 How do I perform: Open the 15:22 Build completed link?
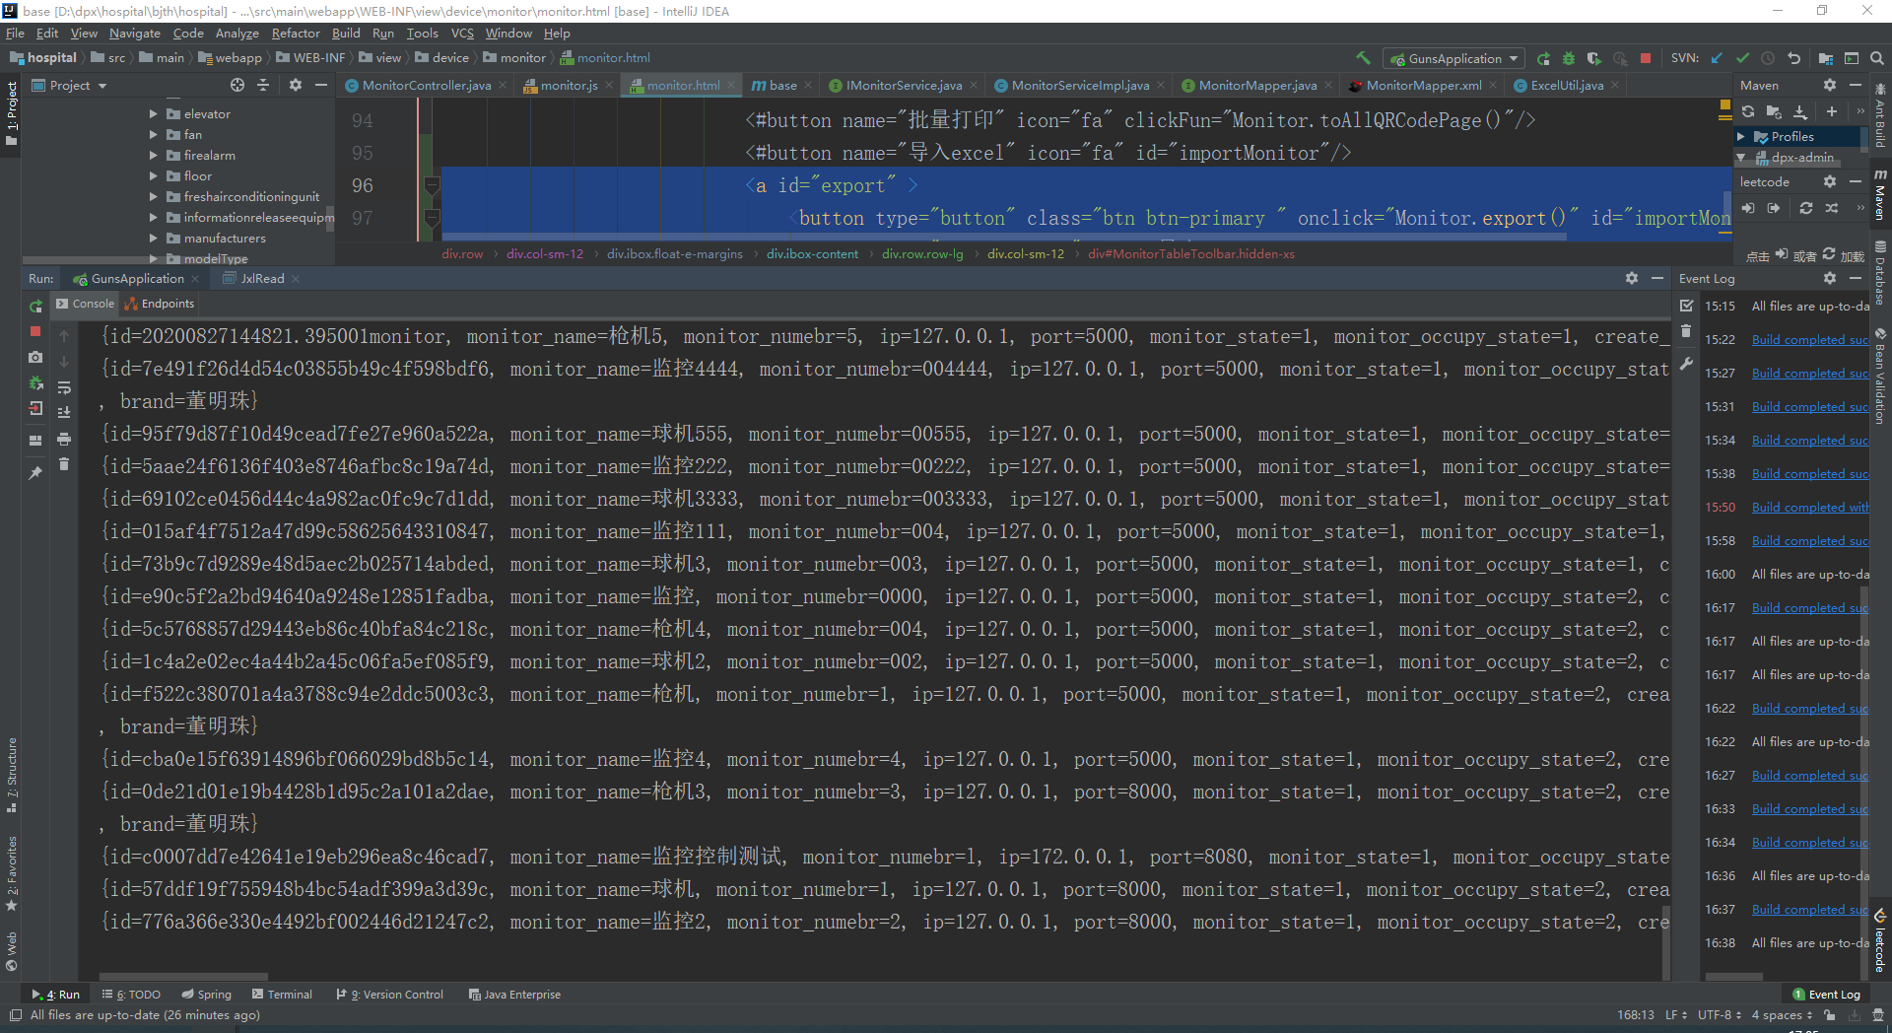pos(1809,340)
